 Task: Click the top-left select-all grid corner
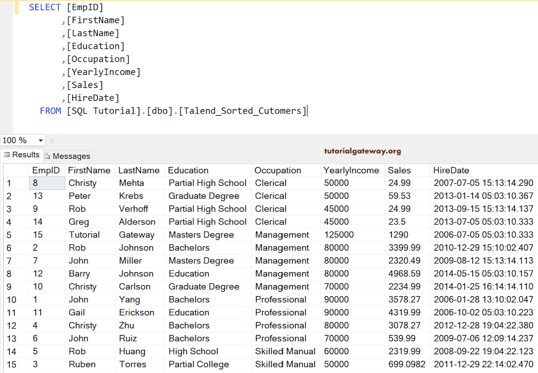click(x=16, y=170)
